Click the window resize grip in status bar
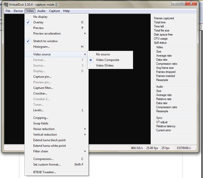203x178 pixels. (195, 149)
